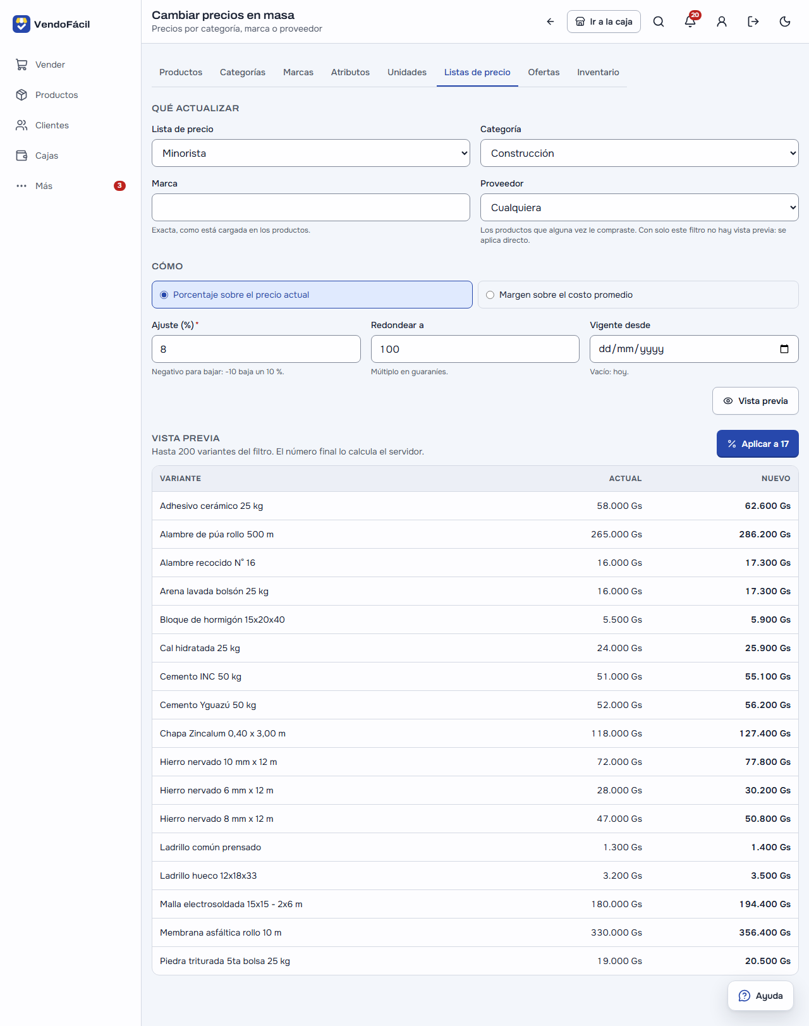Switch to the Ofertas tab
Screen dimensions: 809x1026
click(x=544, y=72)
